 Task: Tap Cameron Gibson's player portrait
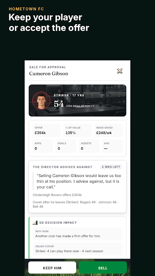tap(41, 101)
